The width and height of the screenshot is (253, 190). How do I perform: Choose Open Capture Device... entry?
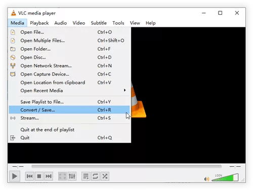coord(69,74)
